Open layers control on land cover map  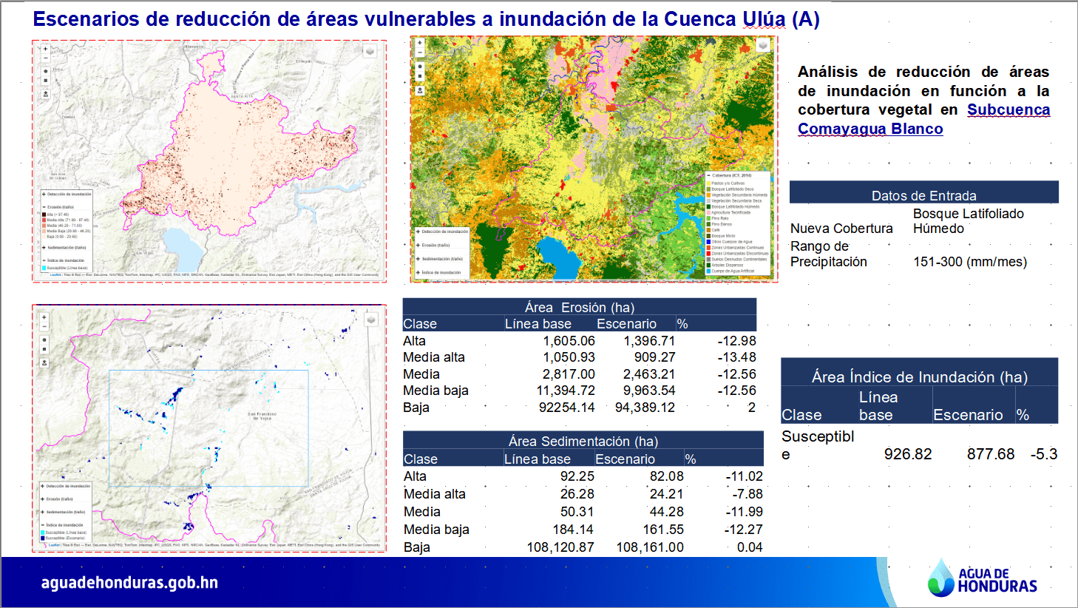pyautogui.click(x=762, y=45)
